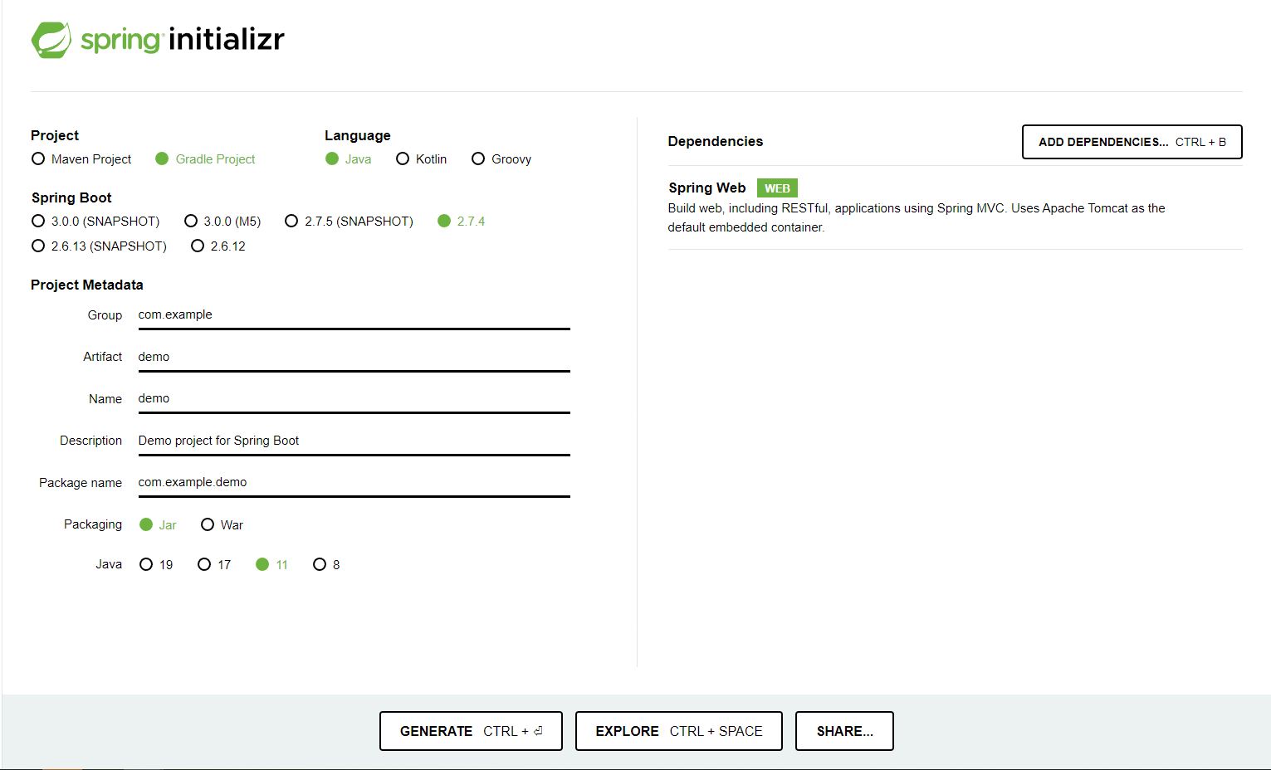Screen dimensions: 1271x770
Task: Click the Spring Boot section heading
Action: pos(71,197)
